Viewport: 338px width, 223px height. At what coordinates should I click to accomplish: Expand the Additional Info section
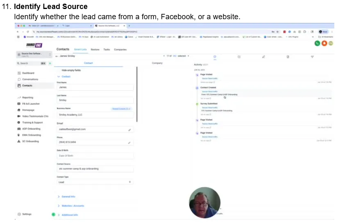[x=69, y=215]
